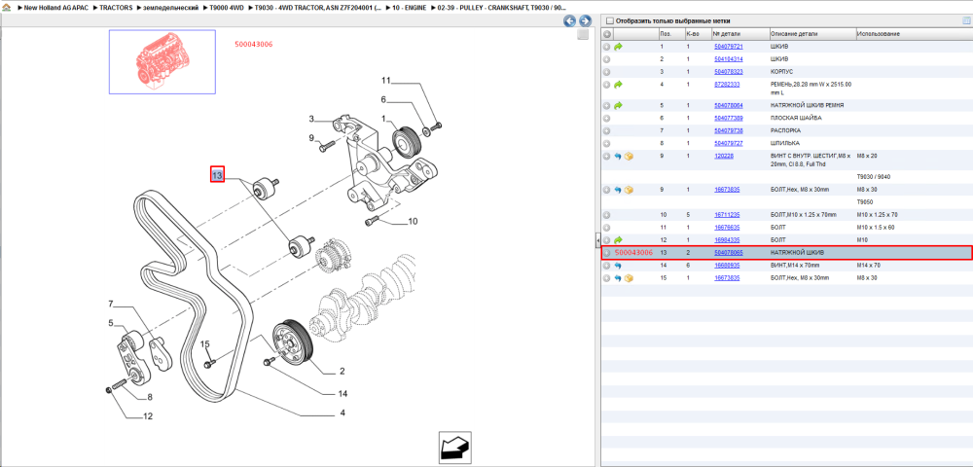Sort by 'Описание детали' column header
This screenshot has width=973, height=467.
811,34
